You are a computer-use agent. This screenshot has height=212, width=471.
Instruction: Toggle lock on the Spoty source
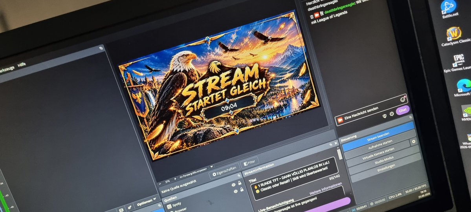tap(240, 183)
